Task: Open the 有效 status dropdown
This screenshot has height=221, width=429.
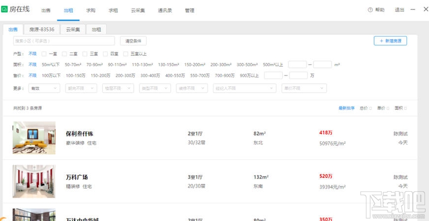Action: click(45, 88)
